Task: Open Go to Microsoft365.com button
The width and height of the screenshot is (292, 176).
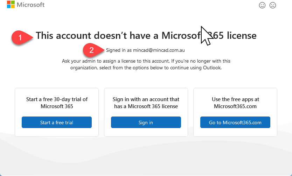Action: [x=235, y=122]
